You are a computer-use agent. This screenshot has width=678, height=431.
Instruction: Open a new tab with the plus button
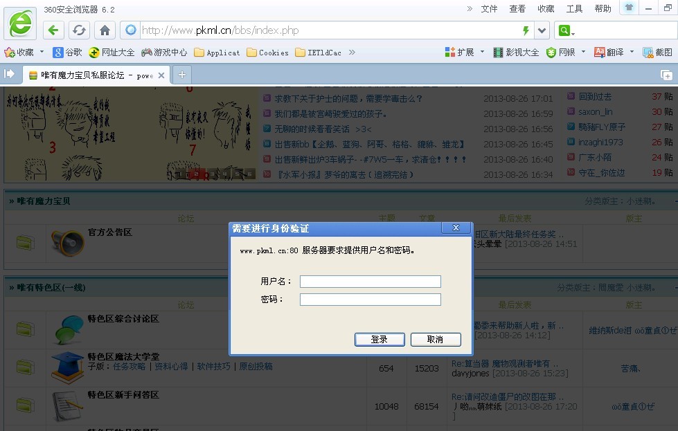click(181, 75)
